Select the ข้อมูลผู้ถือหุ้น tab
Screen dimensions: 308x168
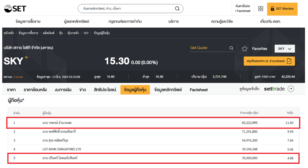click(135, 90)
